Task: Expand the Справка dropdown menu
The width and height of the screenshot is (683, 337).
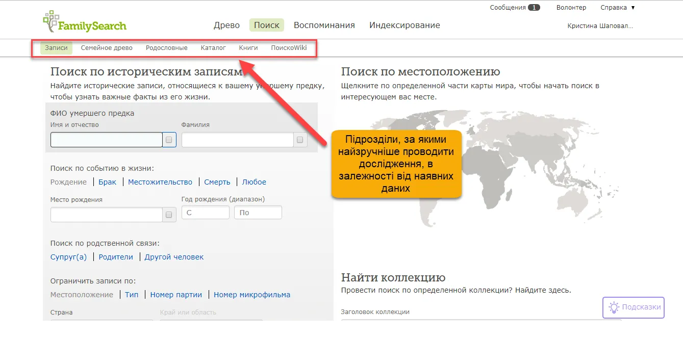Action: click(617, 8)
